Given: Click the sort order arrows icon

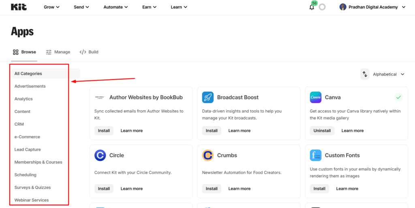Looking at the screenshot, I should (x=365, y=74).
